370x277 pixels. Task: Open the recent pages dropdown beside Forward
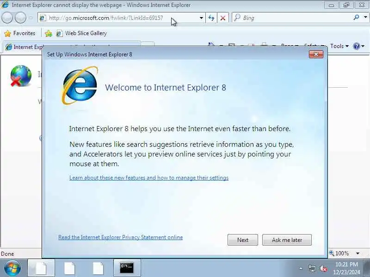click(31, 18)
